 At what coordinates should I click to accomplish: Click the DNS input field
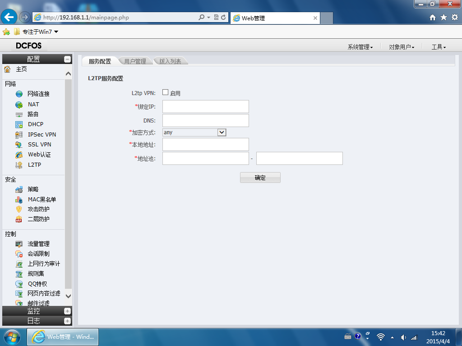pos(206,121)
